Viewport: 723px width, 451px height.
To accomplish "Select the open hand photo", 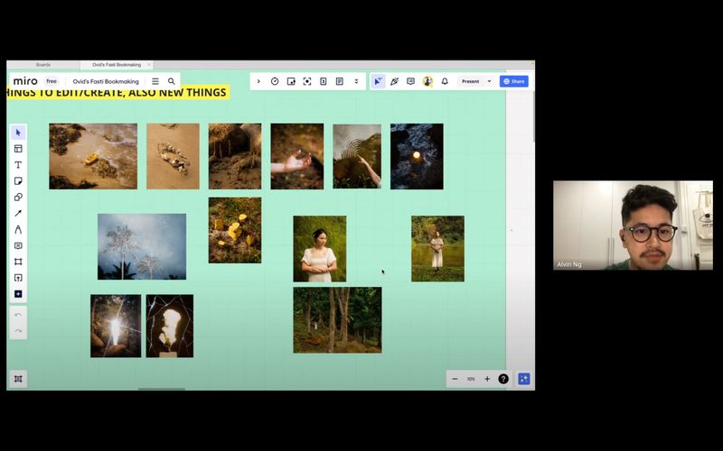I will (297, 156).
